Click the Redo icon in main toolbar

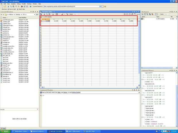(18, 7)
